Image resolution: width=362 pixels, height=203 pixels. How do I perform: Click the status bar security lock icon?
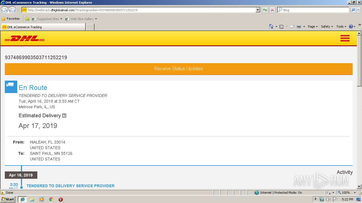click(x=329, y=193)
